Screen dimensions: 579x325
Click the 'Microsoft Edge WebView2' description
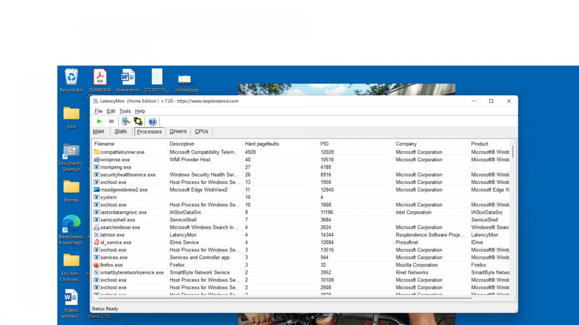[x=198, y=190]
